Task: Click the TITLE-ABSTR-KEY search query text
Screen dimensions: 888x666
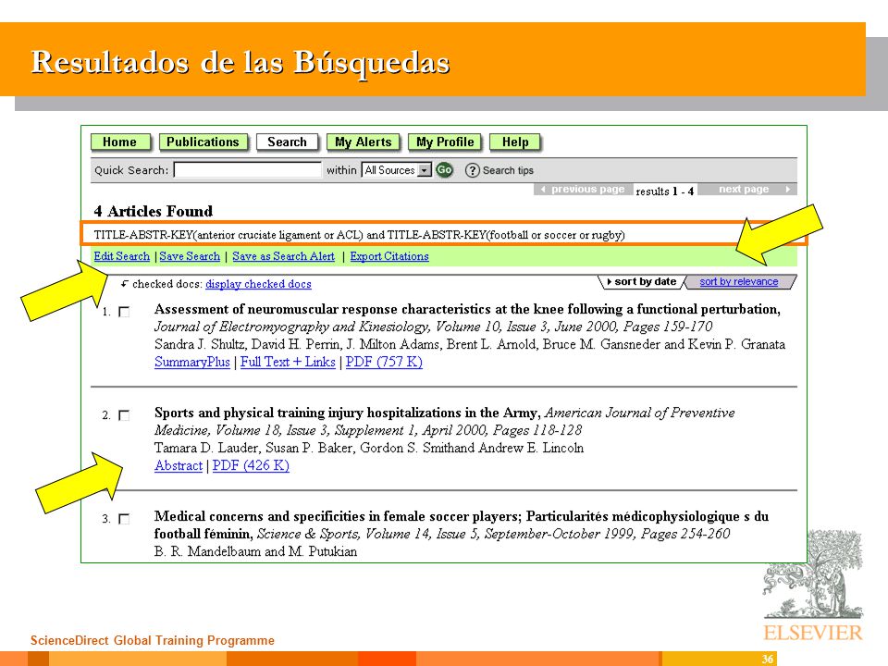Action: [x=359, y=235]
